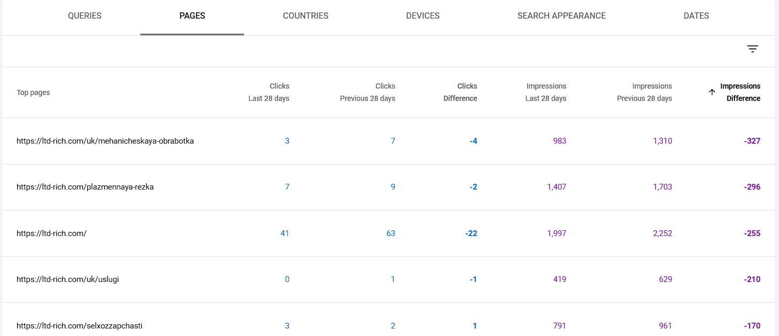Sort by Clicks Previous 28 days column
This screenshot has width=779, height=336.
pos(368,92)
